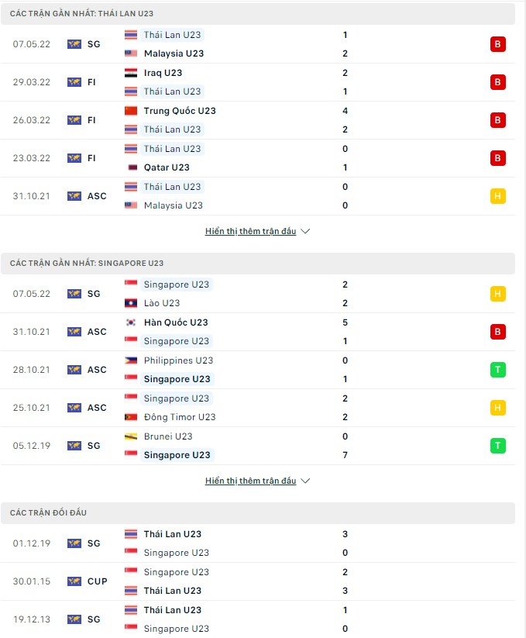Open the Thái Lan U23 team link

[x=172, y=34]
